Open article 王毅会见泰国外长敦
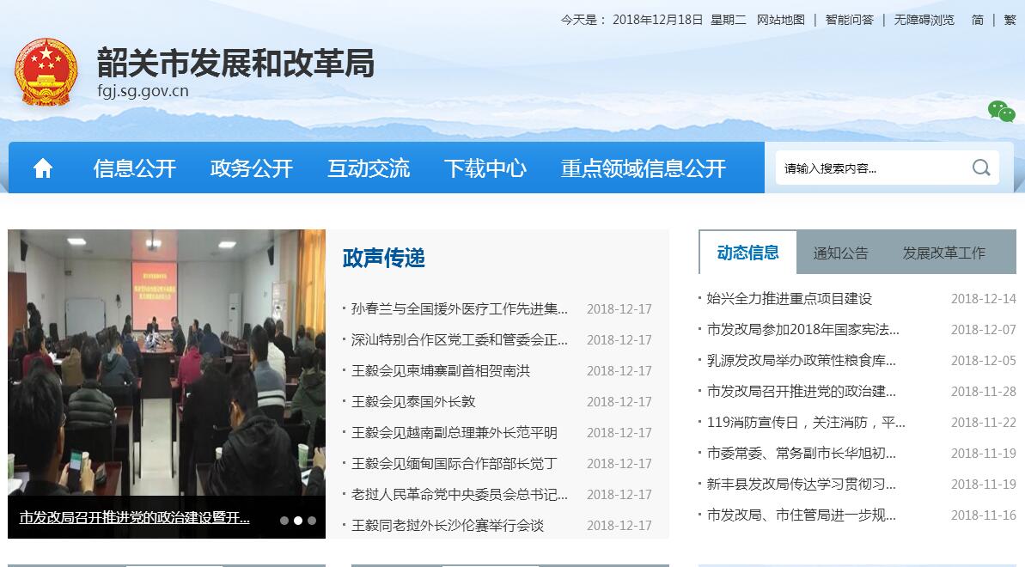Viewport: 1025px width, 567px height. pos(413,401)
